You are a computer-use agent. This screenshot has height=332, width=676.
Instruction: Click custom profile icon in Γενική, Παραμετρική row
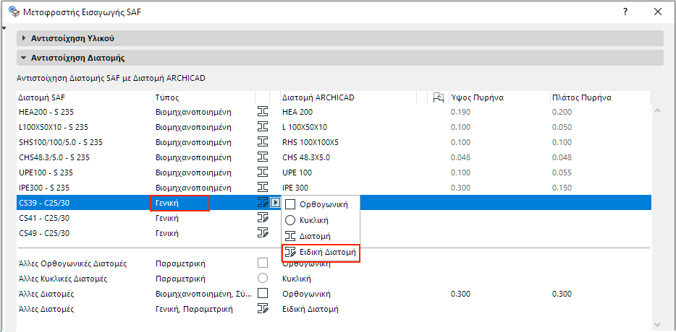263,309
